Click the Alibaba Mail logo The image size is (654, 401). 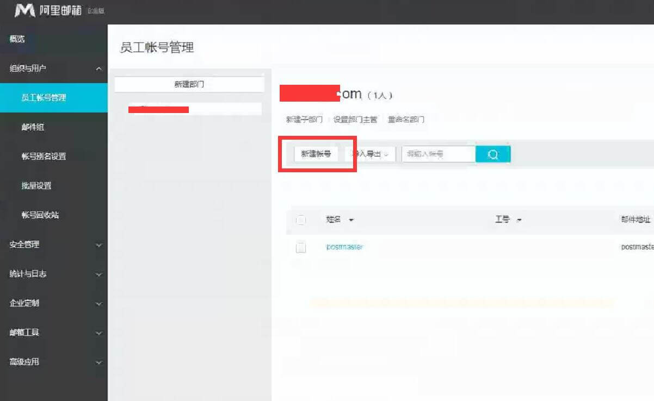pyautogui.click(x=49, y=10)
